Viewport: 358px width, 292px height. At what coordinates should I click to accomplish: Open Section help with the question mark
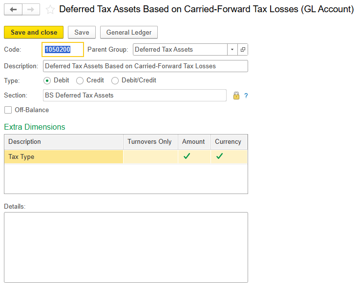click(246, 96)
